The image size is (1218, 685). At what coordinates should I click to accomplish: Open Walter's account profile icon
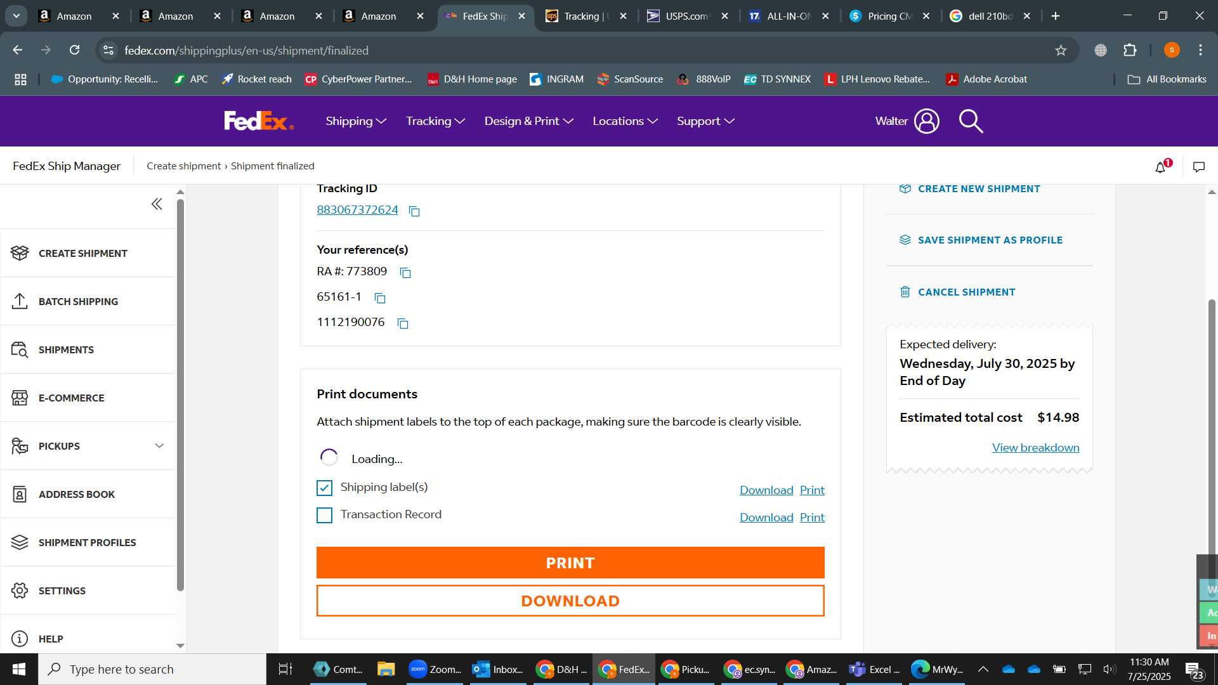coord(927,121)
